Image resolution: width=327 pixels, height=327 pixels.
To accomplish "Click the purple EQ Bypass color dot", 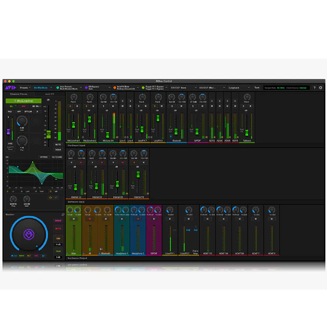I will [86, 88].
